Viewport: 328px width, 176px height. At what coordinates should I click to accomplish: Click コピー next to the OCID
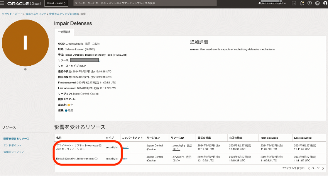coord(96,43)
